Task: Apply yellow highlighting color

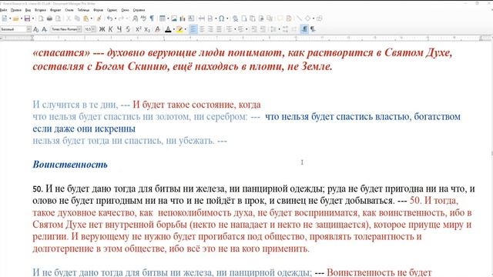Action: 179,29
